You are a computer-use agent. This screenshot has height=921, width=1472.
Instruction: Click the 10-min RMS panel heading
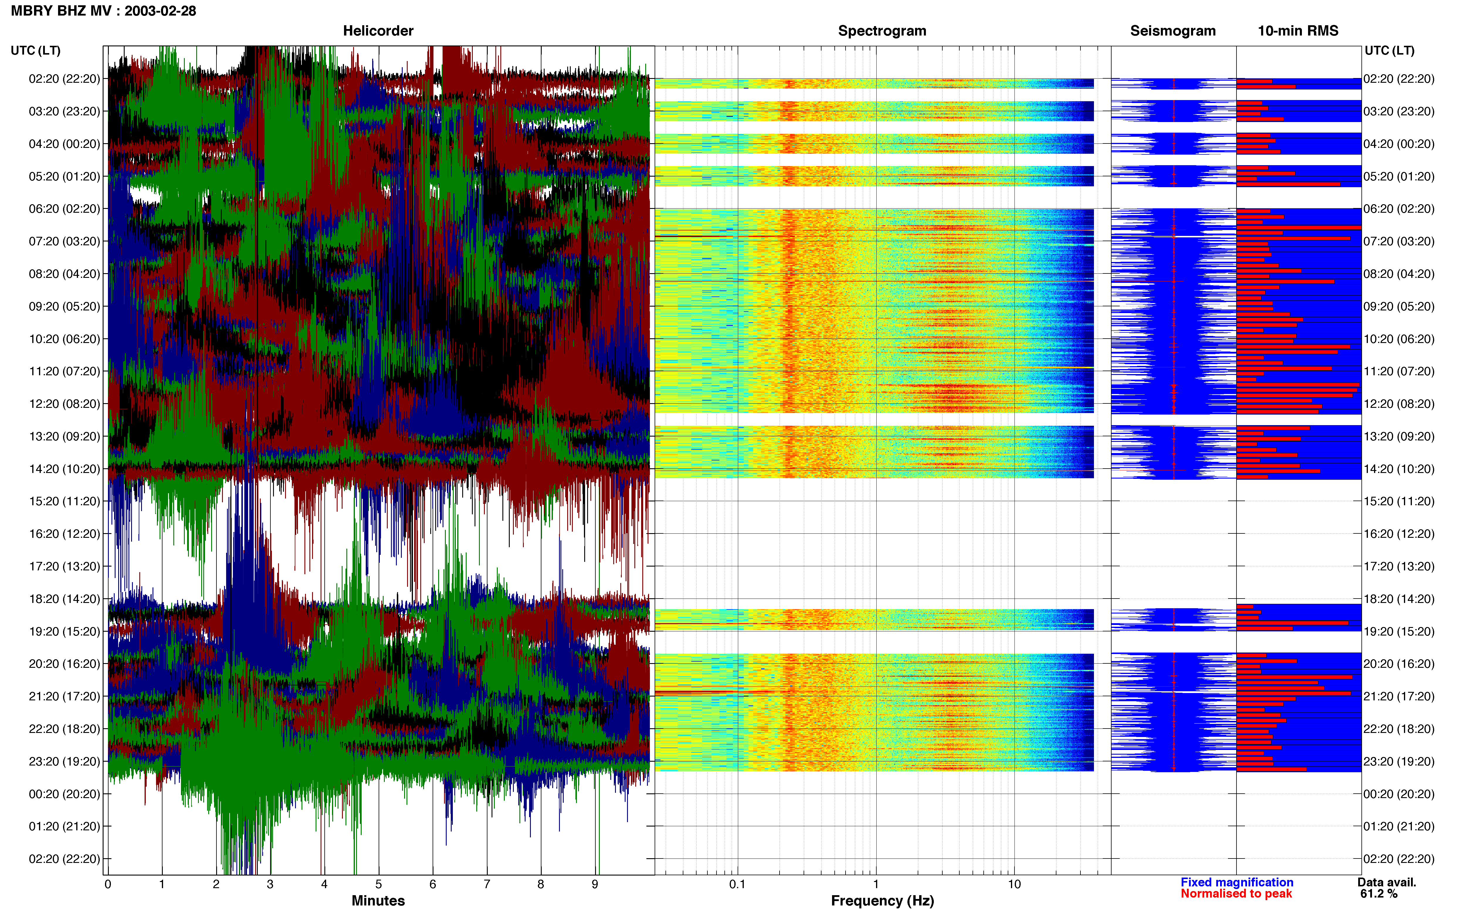point(1298,31)
